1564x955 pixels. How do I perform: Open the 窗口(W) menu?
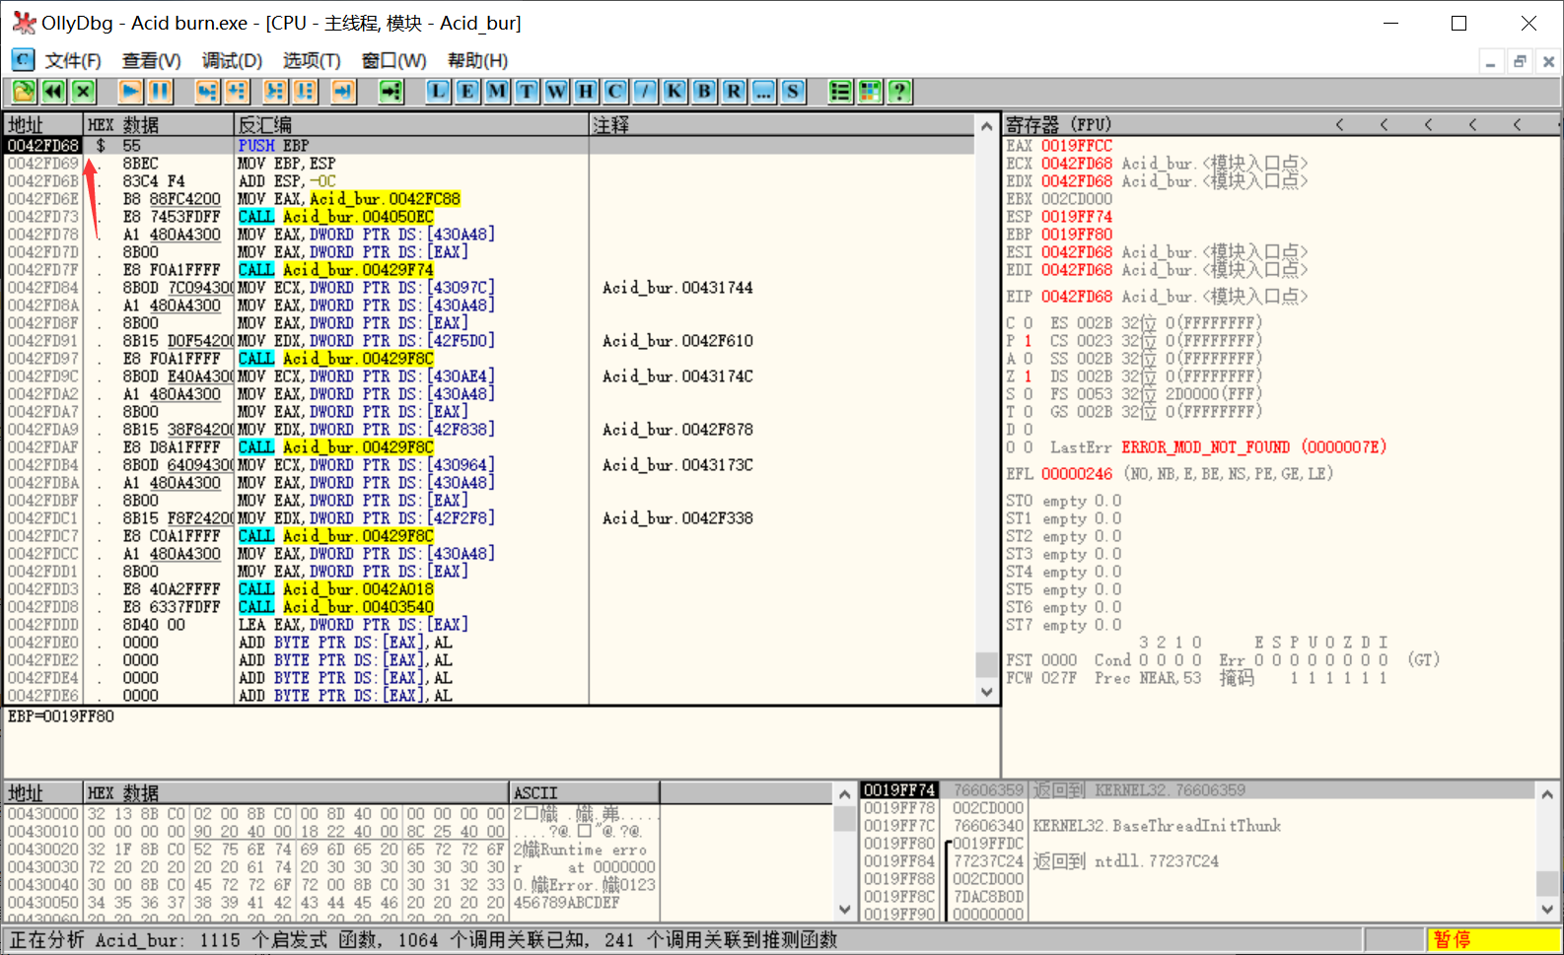coord(393,61)
